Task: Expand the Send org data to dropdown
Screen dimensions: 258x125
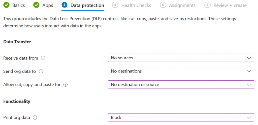Action: tap(181, 71)
